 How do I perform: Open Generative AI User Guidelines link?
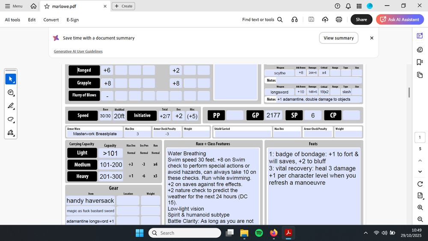[78, 51]
